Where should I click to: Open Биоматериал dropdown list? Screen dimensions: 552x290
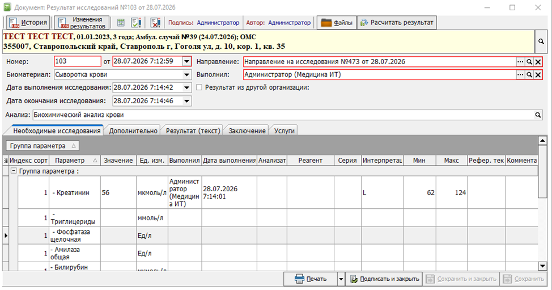click(186, 75)
